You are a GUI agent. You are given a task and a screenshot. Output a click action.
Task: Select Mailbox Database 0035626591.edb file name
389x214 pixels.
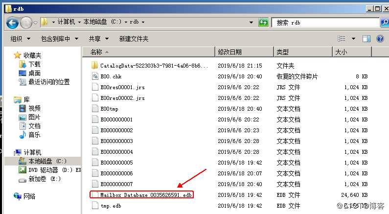pyautogui.click(x=146, y=195)
